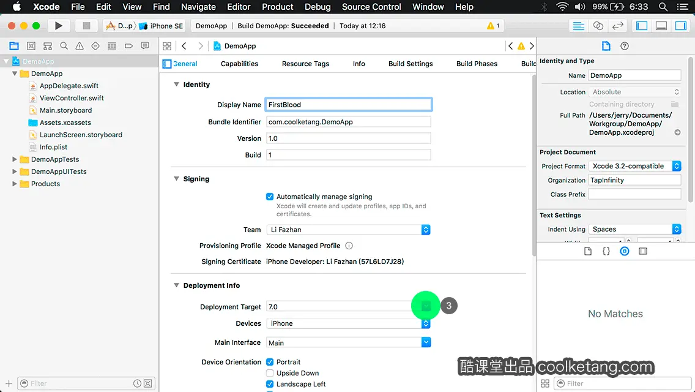Show the Standard editor layout
Screen dimensions: 695x392
[x=578, y=26]
